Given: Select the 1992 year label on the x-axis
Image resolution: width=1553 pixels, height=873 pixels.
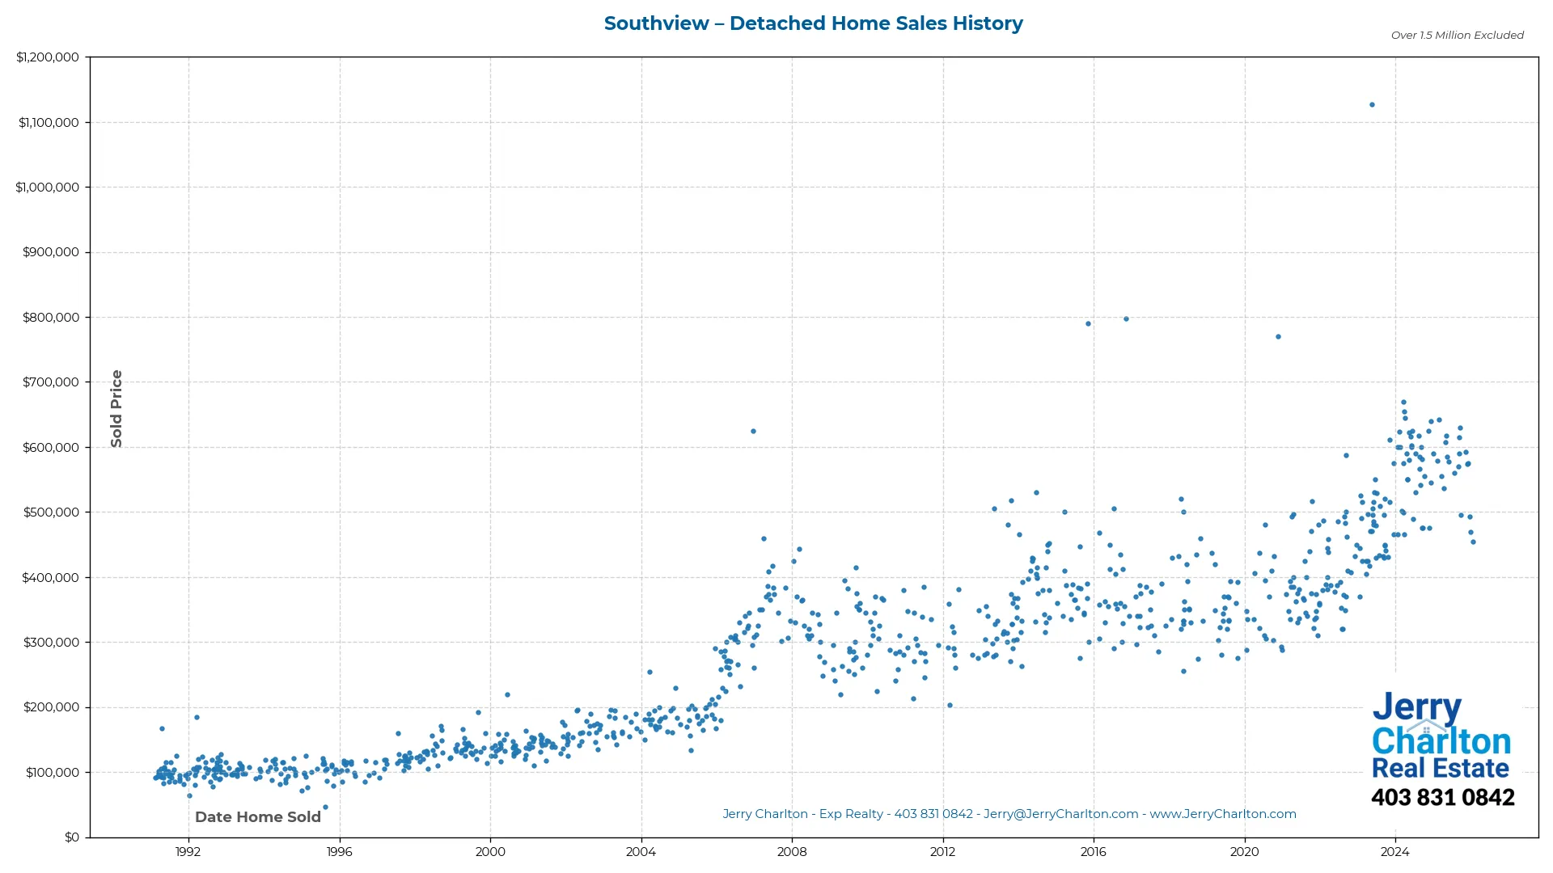Looking at the screenshot, I should pyautogui.click(x=188, y=851).
